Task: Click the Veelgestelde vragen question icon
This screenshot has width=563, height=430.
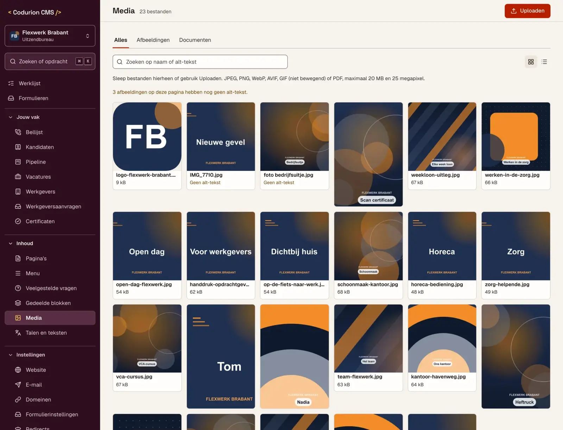Action: coord(18,288)
